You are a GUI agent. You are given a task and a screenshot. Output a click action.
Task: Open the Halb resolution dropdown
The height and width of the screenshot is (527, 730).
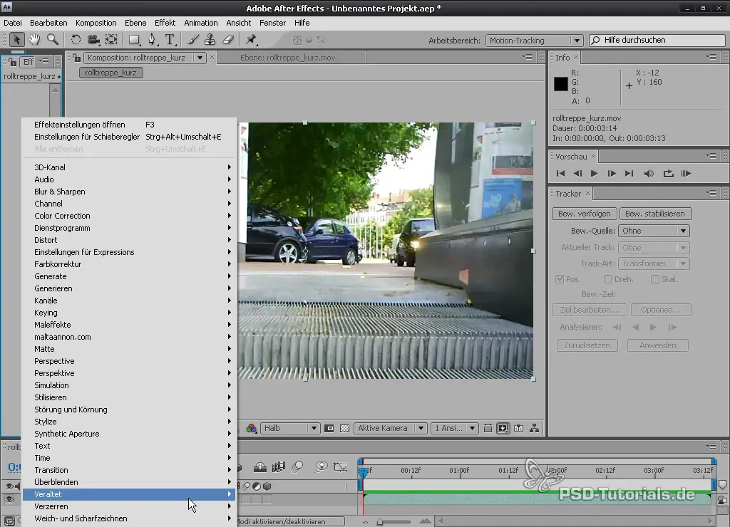pyautogui.click(x=289, y=429)
